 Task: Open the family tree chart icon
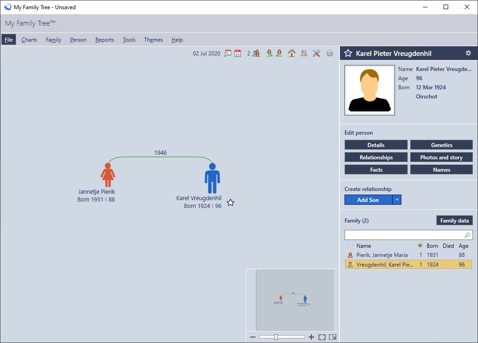click(304, 53)
